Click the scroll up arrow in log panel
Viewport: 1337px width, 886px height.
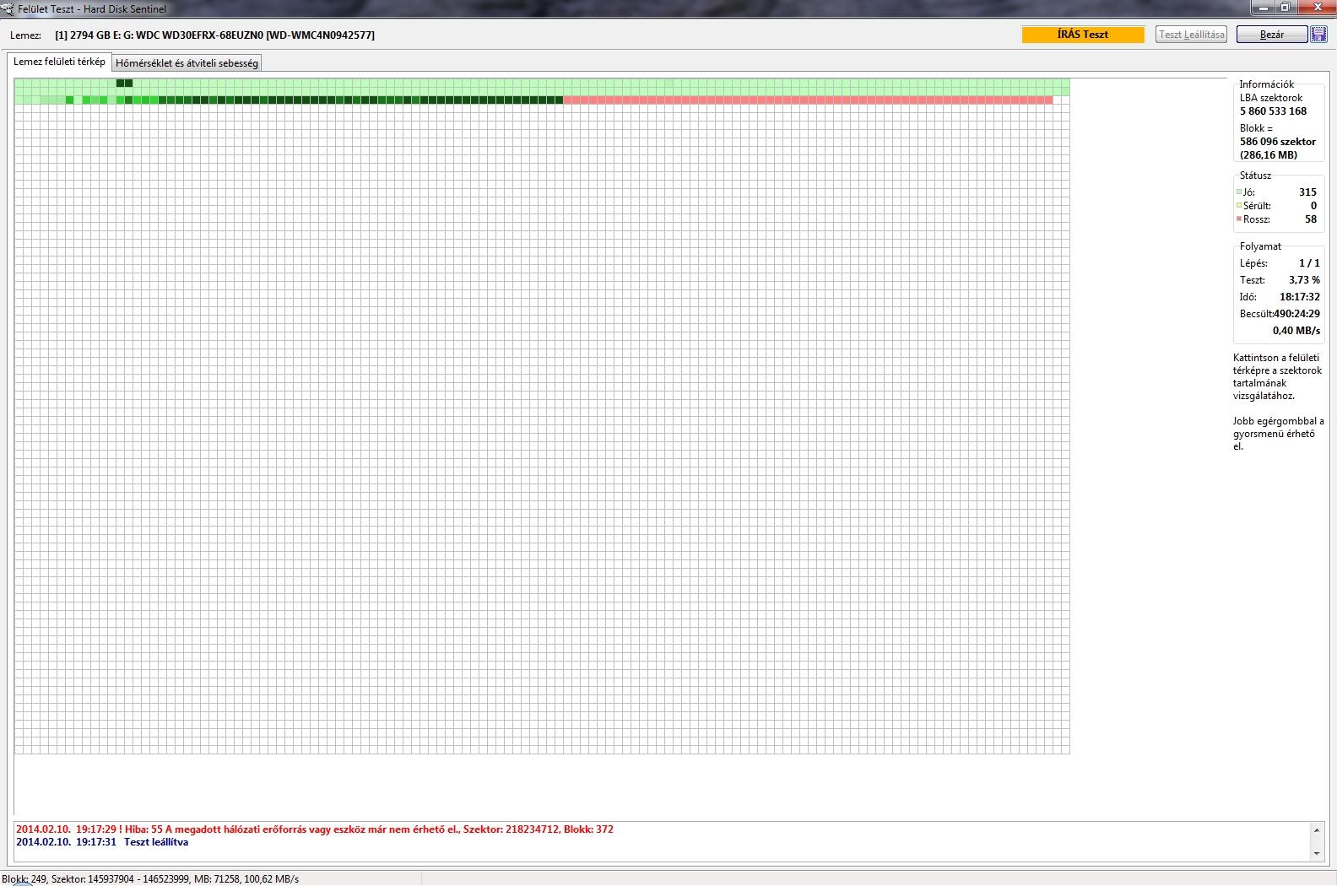click(1317, 830)
